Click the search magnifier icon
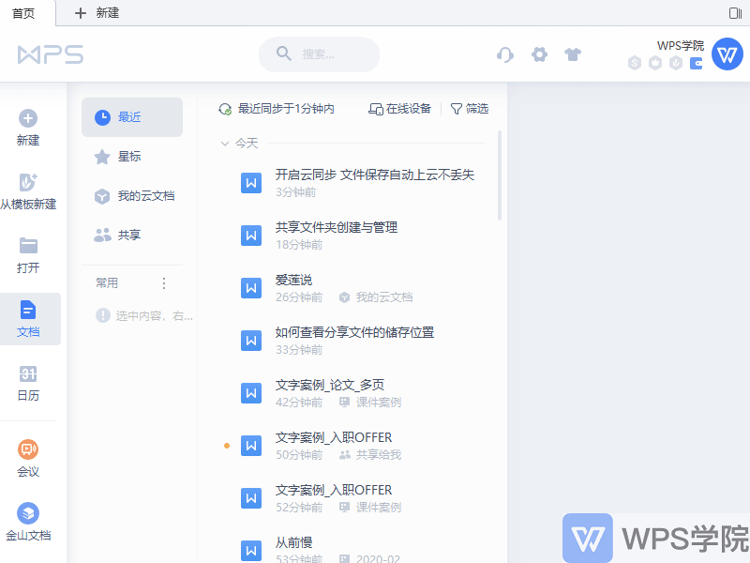The width and height of the screenshot is (750, 563). pyautogui.click(x=284, y=53)
